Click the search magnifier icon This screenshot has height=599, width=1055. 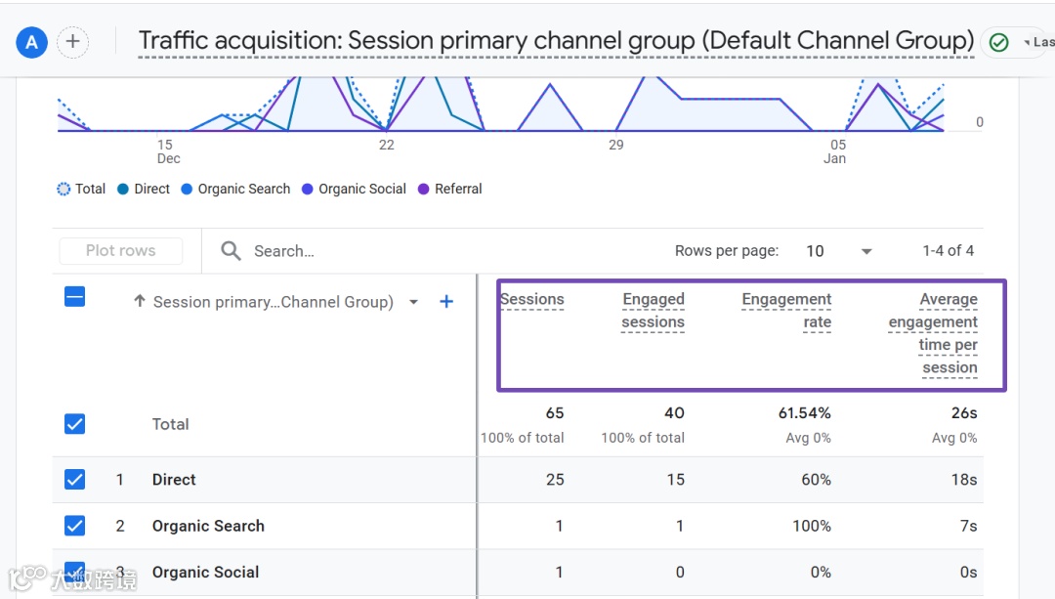click(231, 251)
